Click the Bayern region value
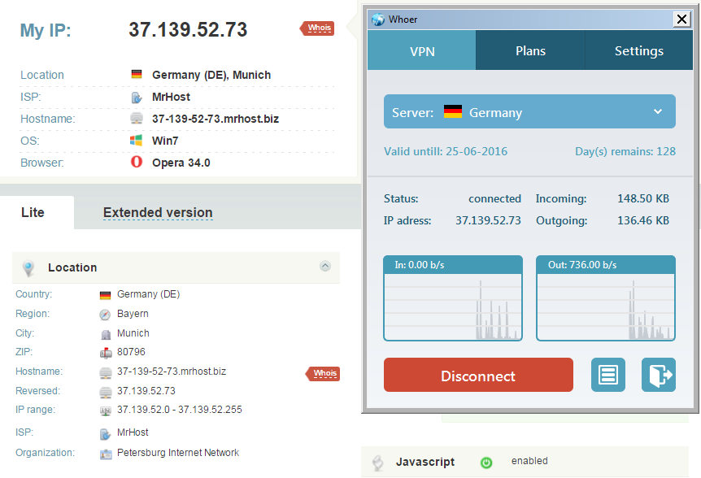This screenshot has width=701, height=478. click(x=133, y=314)
